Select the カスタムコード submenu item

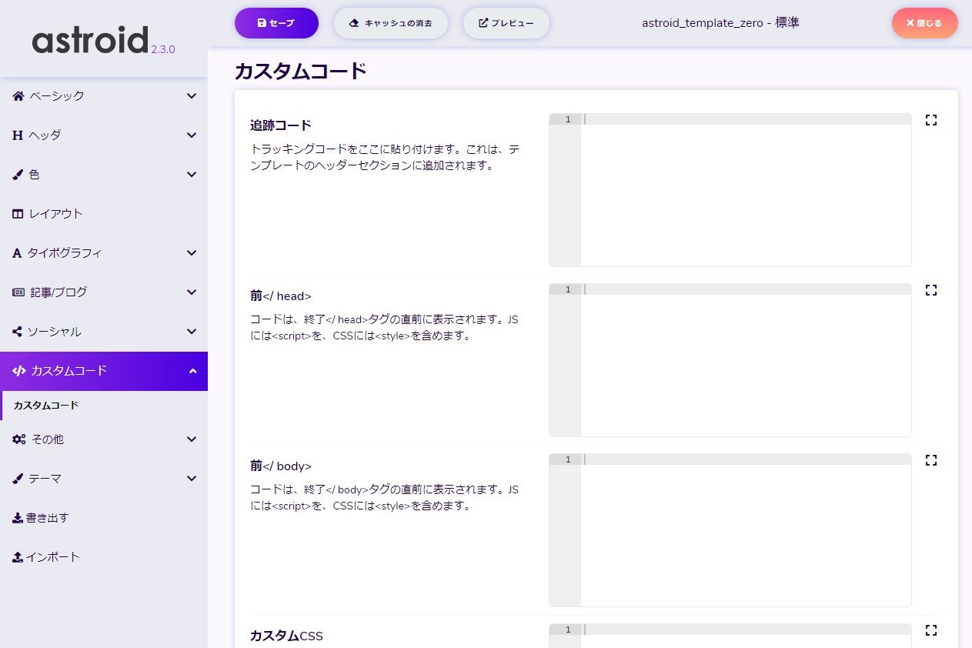46,406
